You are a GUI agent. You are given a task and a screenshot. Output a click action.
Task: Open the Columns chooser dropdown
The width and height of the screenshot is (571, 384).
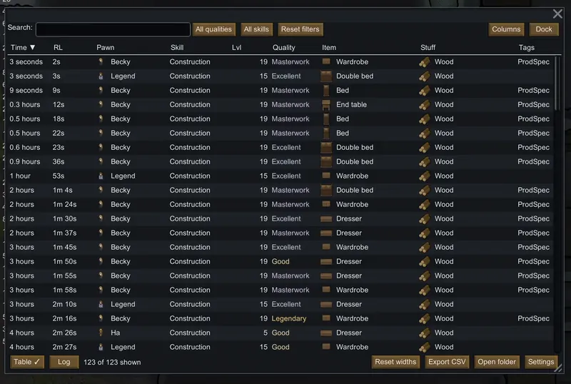tap(506, 29)
